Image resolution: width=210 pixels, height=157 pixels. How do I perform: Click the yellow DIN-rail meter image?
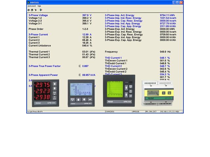[158, 93]
